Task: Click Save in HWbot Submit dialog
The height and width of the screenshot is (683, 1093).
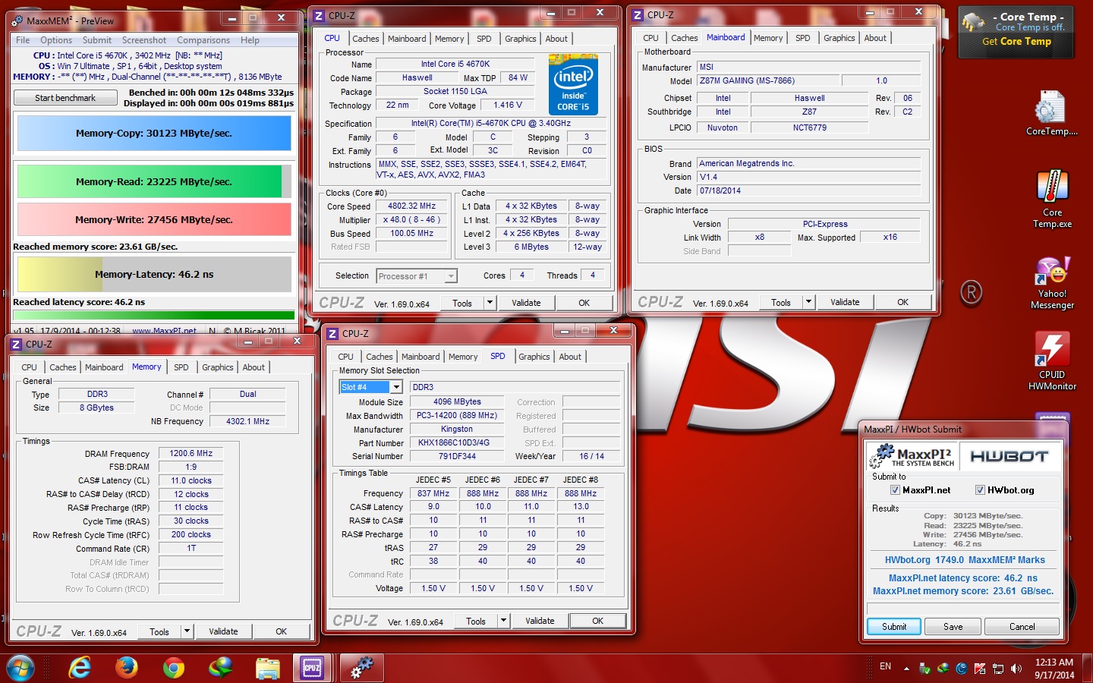Action: [953, 627]
